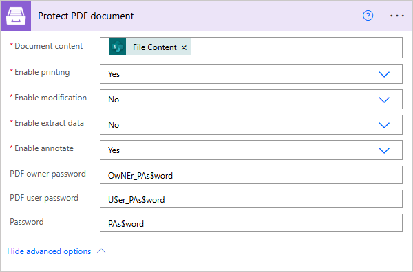Click the Password label text

point(27,222)
